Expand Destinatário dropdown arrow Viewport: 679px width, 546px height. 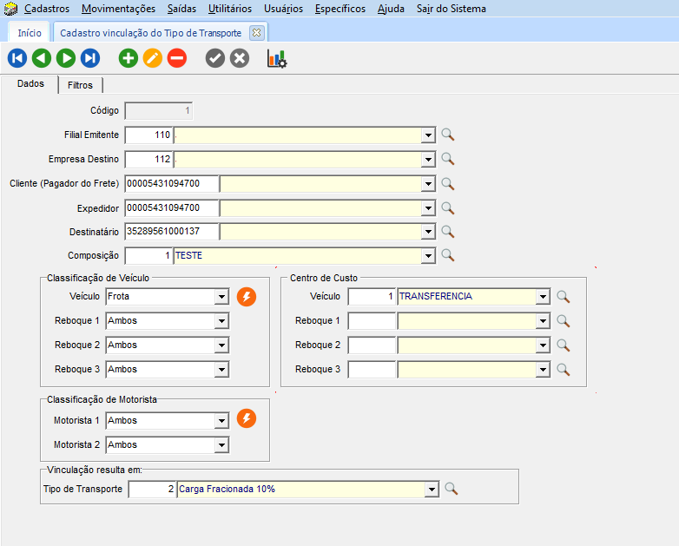(x=428, y=232)
